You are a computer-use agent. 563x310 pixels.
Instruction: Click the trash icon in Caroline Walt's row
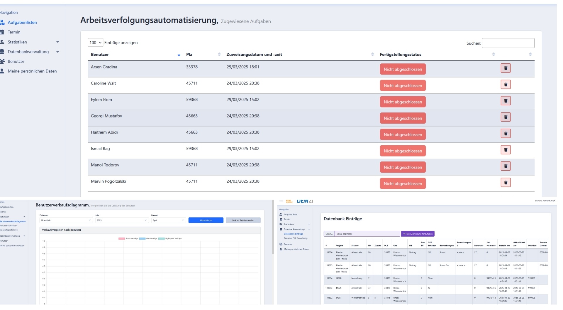click(506, 85)
